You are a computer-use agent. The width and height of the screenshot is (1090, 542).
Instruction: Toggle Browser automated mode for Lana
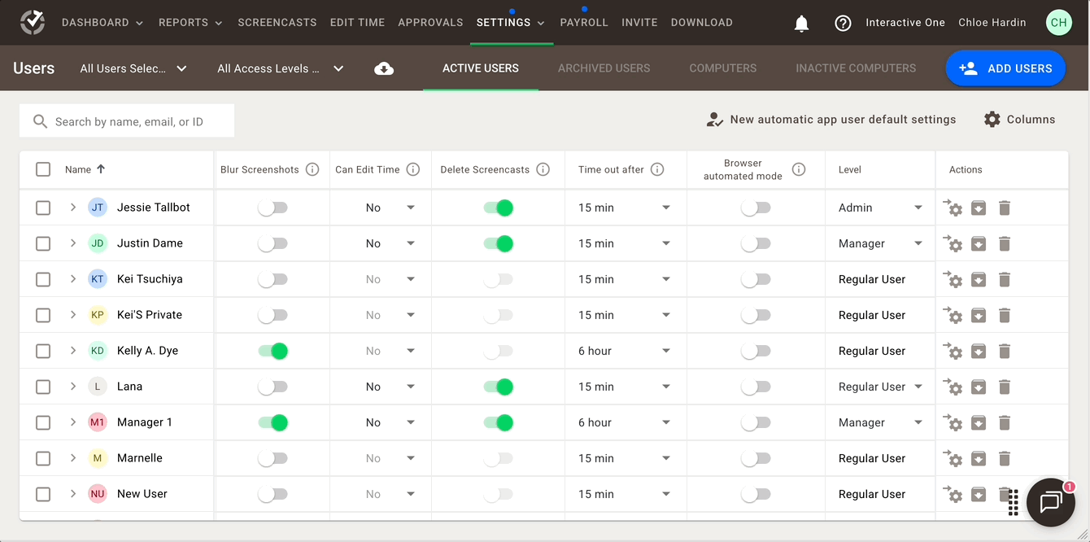click(x=756, y=387)
